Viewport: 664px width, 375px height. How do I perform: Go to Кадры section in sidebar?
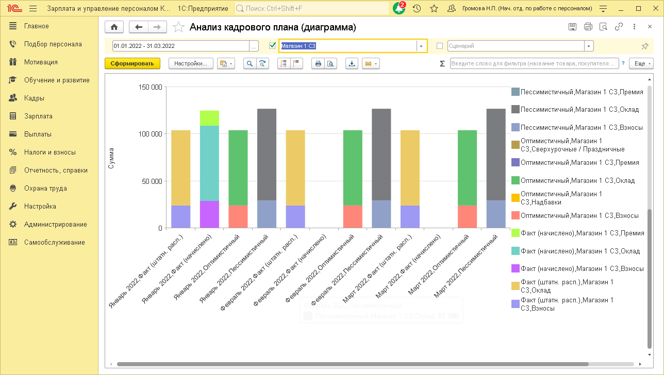(34, 98)
